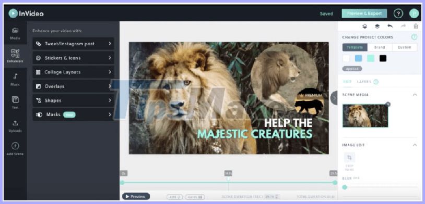Image resolution: width=425 pixels, height=204 pixels.
Task: Open the help question mark icon
Action: [x=398, y=13]
